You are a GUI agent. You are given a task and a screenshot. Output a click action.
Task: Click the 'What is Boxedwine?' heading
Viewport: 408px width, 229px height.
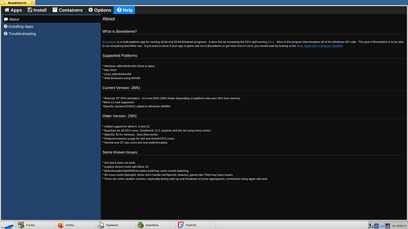119,31
